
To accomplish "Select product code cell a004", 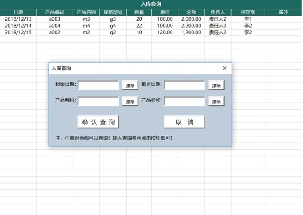I will pyautogui.click(x=55, y=26).
